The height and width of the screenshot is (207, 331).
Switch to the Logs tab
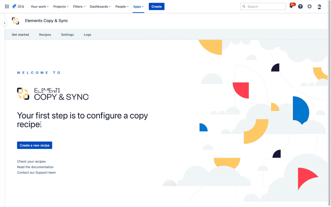click(88, 34)
